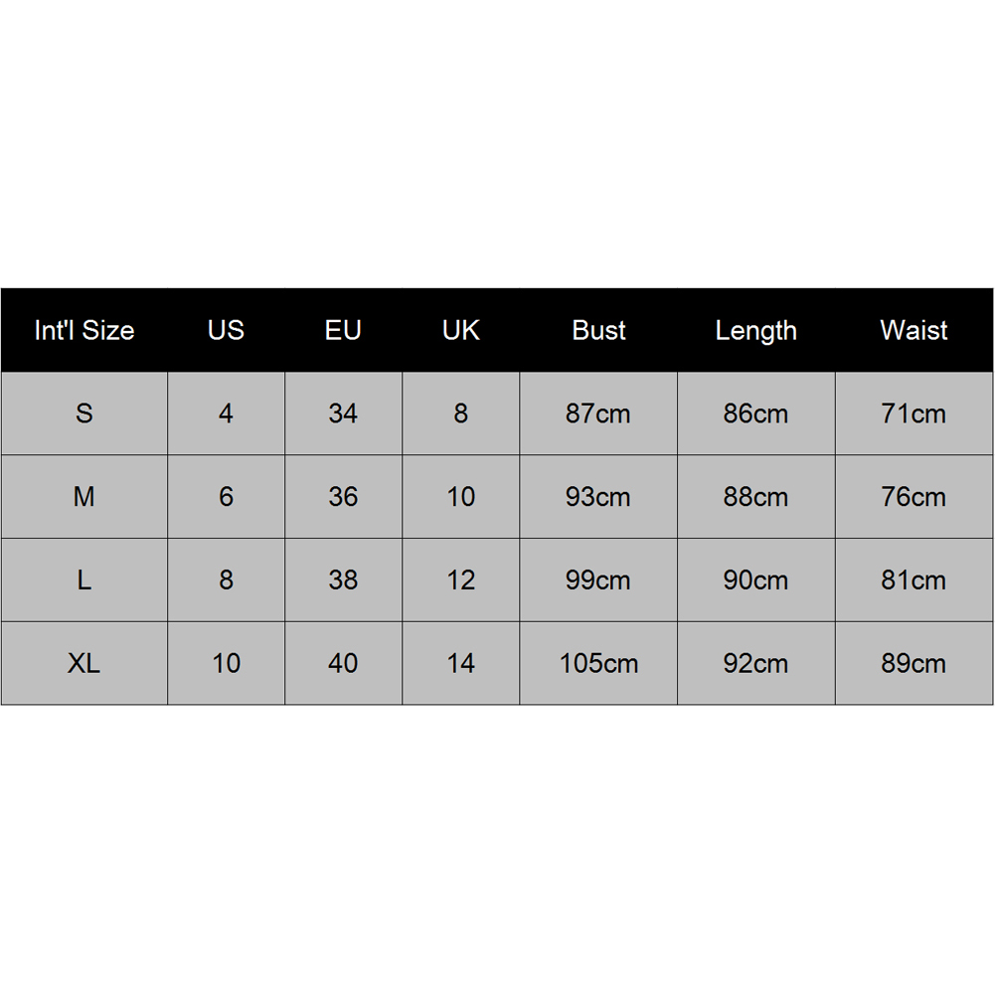Screen dimensions: 995x995
Task: Click the size S row label
Action: 84,414
